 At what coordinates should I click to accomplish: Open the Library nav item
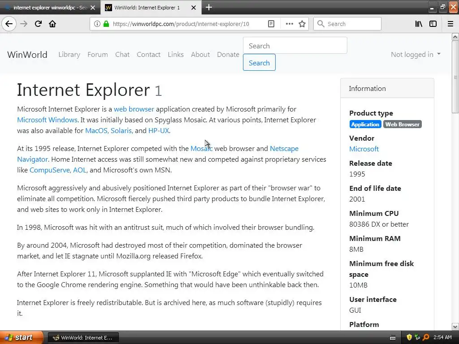coord(69,54)
